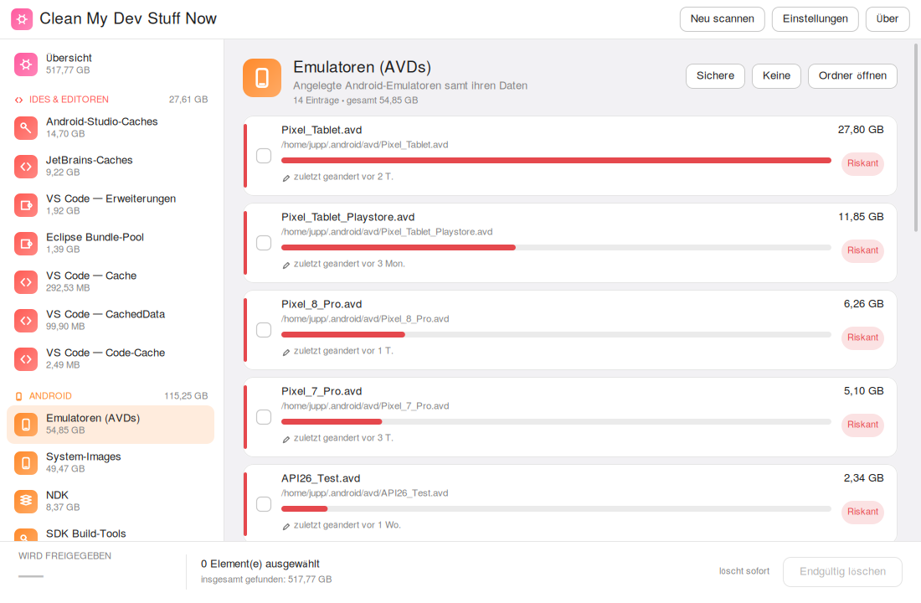This screenshot has width=921, height=603.
Task: Click '0 Element(e) ausgewählt' status text
Action: pyautogui.click(x=260, y=564)
